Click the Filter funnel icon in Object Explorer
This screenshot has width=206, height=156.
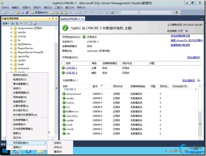click(26, 23)
